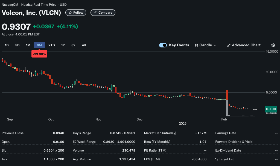Click the Avg. Volume value 1,237,434
This screenshot has width=280, height=166.
pos(127,159)
